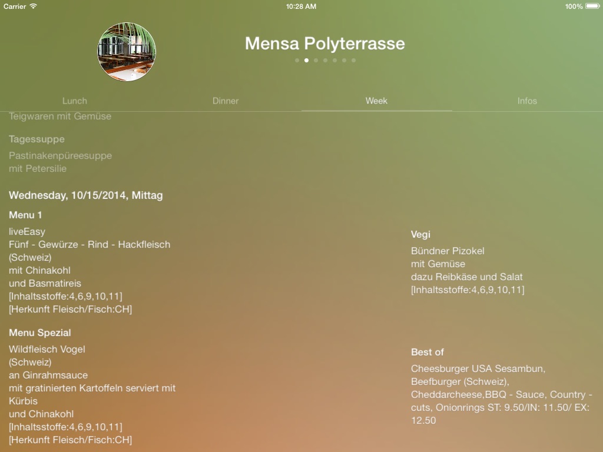Open the Dinner tab

point(226,101)
